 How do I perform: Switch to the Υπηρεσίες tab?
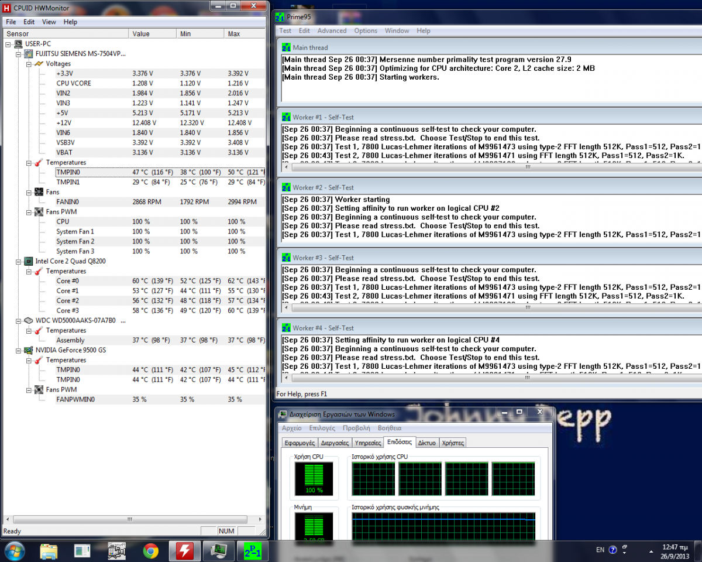click(x=368, y=443)
